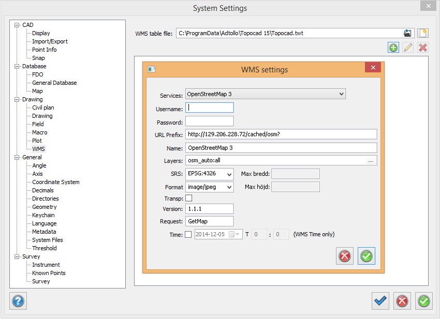Click the pencil edit WMS icon
The image size is (440, 319).
(408, 48)
